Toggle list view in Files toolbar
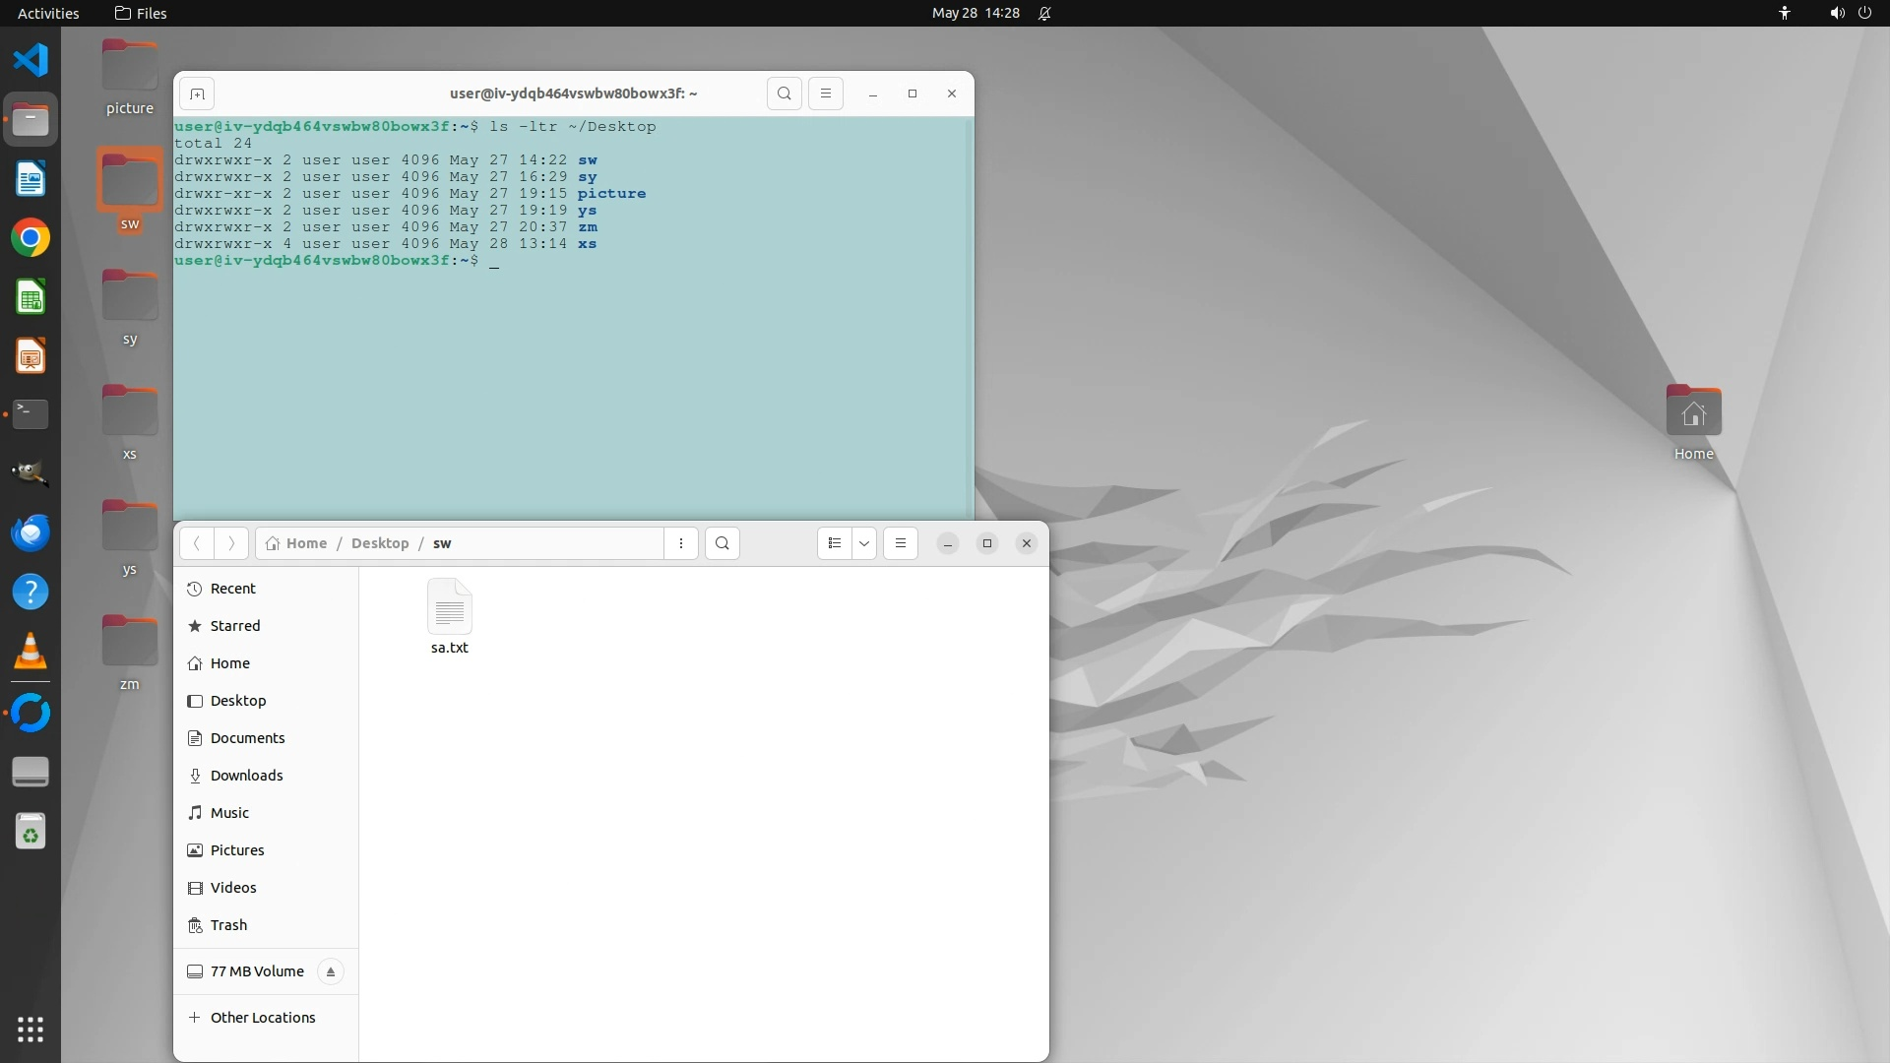The height and width of the screenshot is (1063, 1890). 835,543
